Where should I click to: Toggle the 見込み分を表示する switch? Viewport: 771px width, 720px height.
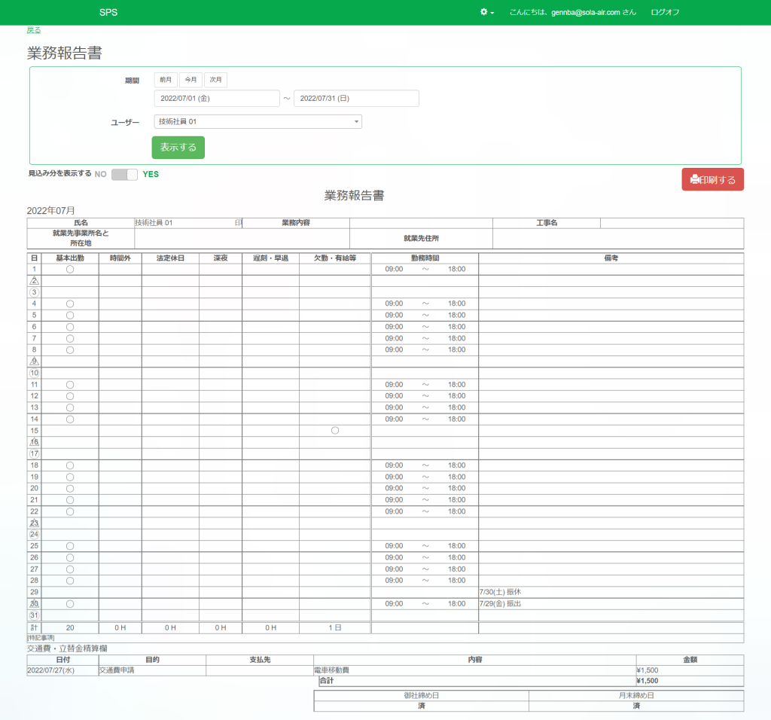(124, 175)
